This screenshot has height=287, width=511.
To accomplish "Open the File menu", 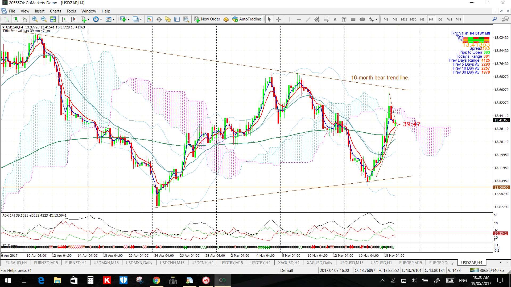I will [12, 11].
